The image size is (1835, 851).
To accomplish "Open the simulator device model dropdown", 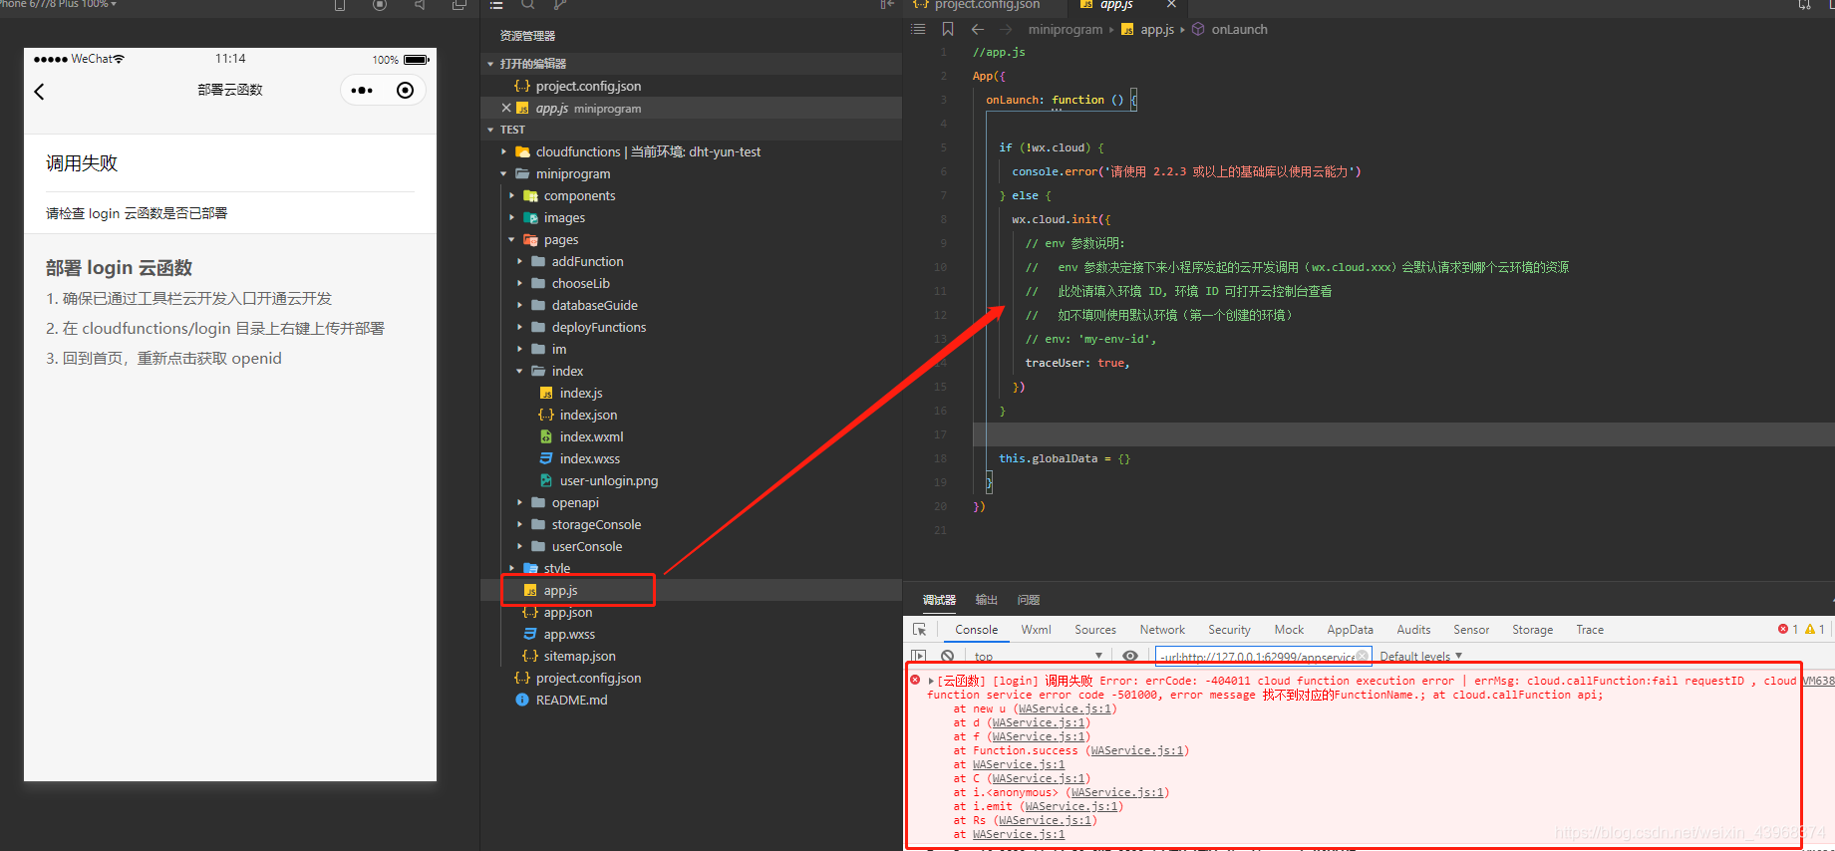I will click(x=58, y=5).
